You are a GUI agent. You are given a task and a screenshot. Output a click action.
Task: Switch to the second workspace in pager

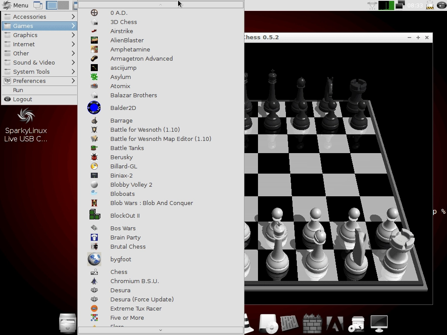pos(63,5)
